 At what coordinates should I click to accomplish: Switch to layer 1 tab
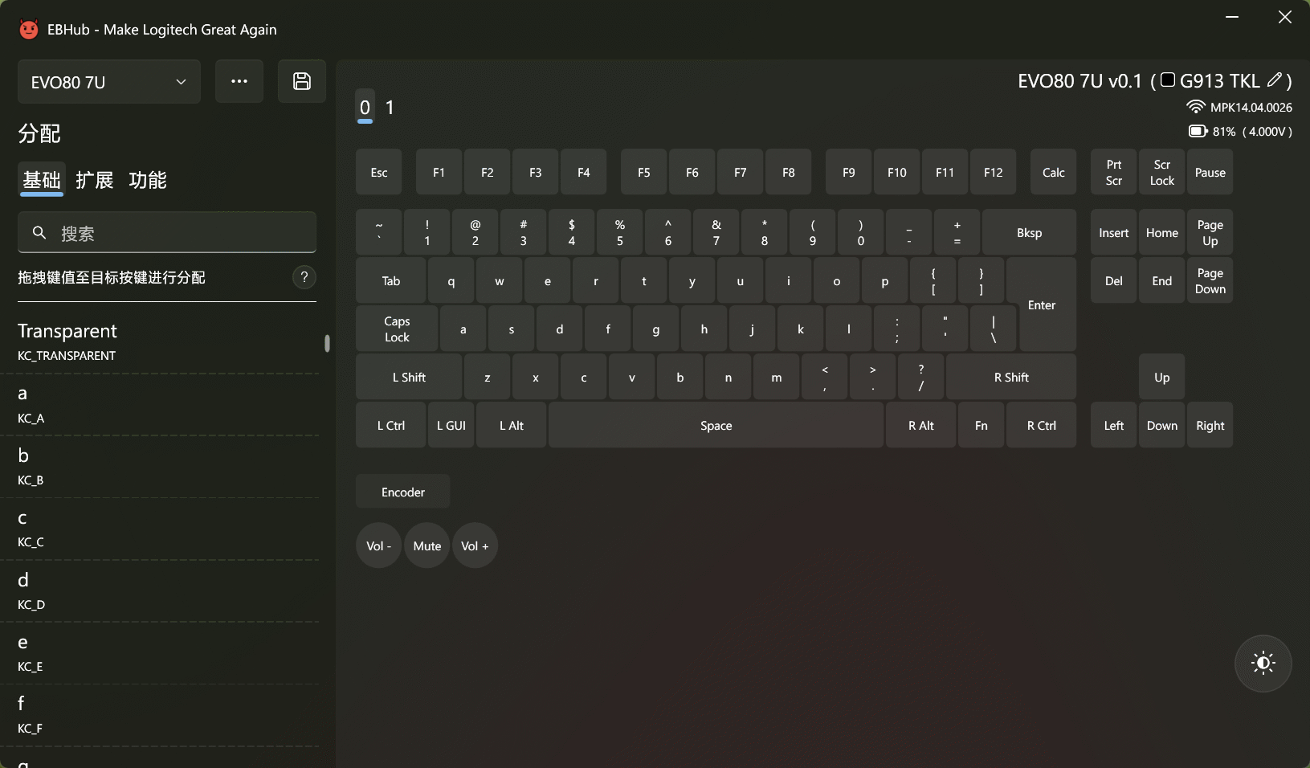pyautogui.click(x=390, y=108)
